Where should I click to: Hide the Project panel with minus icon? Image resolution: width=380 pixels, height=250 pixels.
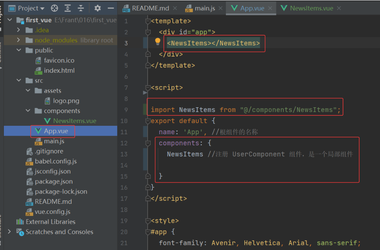coord(111,8)
